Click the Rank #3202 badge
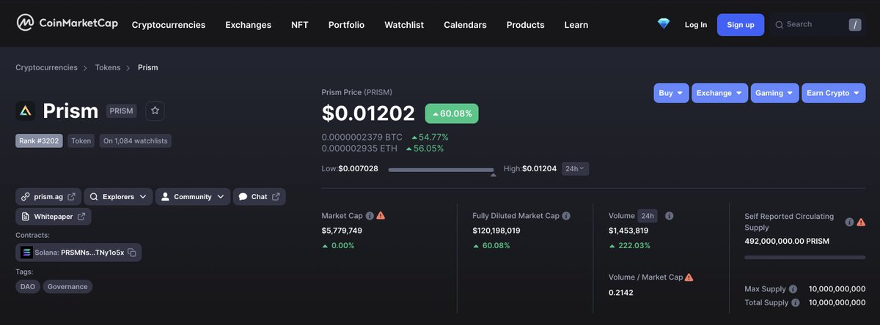 [40, 141]
